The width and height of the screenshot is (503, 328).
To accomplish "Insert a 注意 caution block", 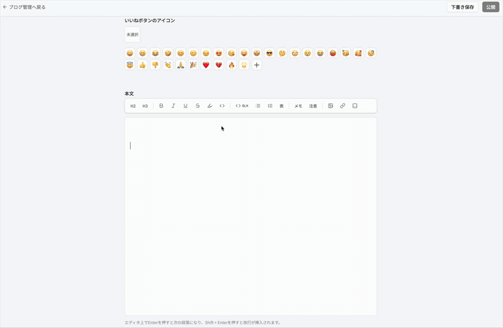I will coord(313,106).
